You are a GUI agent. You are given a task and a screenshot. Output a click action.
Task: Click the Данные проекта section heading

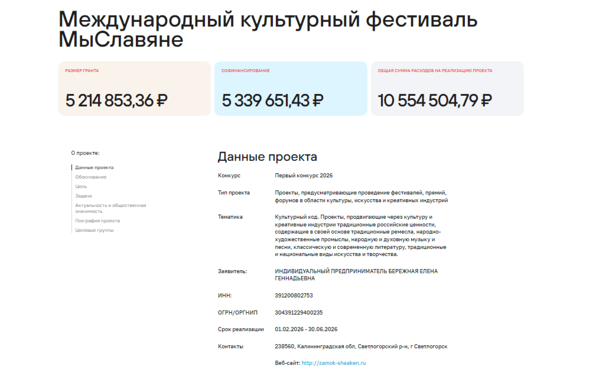pyautogui.click(x=267, y=157)
